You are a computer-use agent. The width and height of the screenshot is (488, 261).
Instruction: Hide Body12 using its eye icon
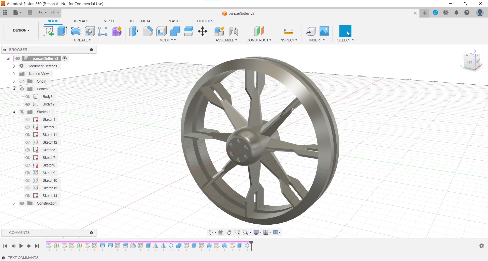click(28, 104)
